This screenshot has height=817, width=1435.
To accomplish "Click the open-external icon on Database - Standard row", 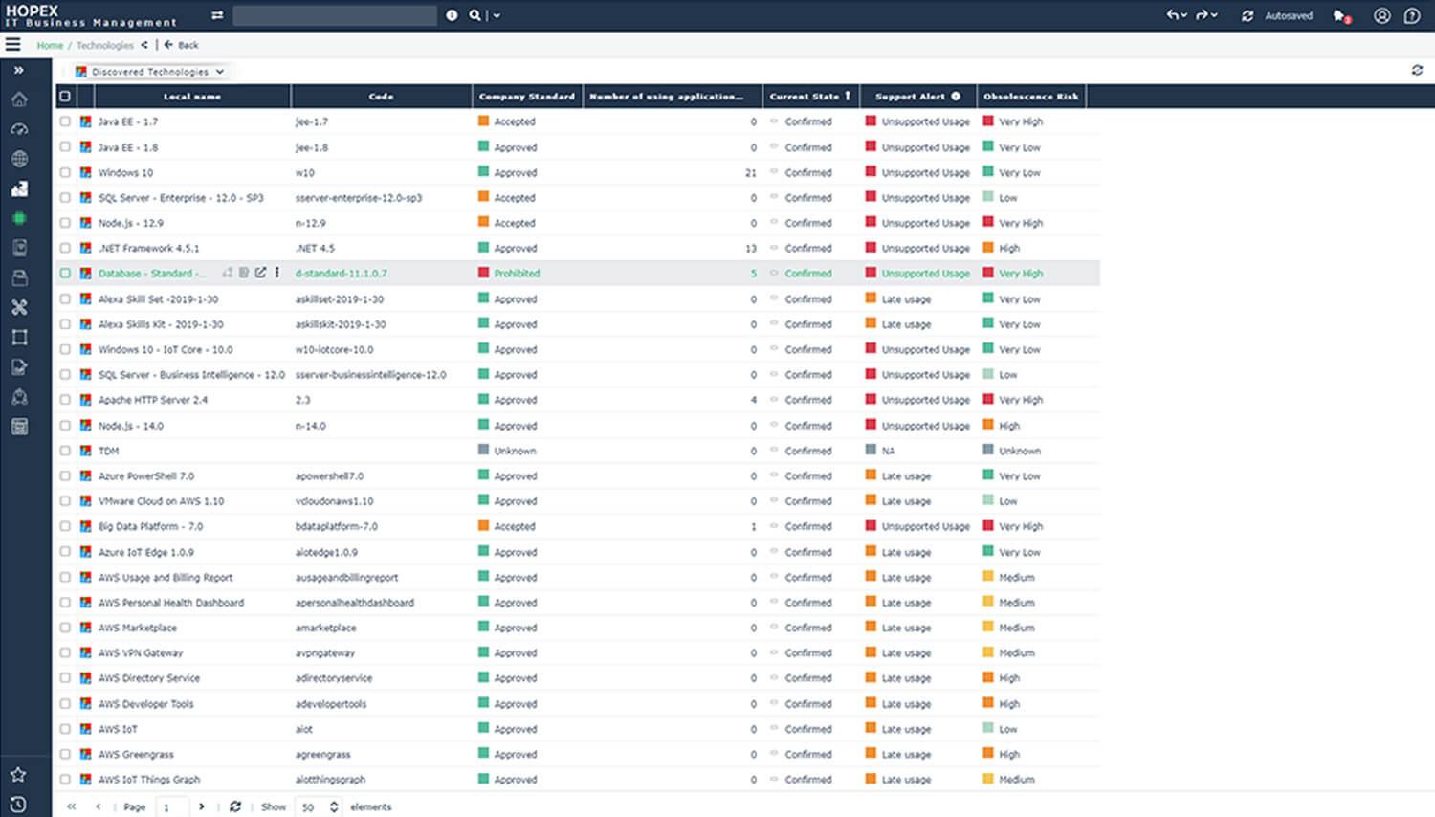I will coord(260,273).
